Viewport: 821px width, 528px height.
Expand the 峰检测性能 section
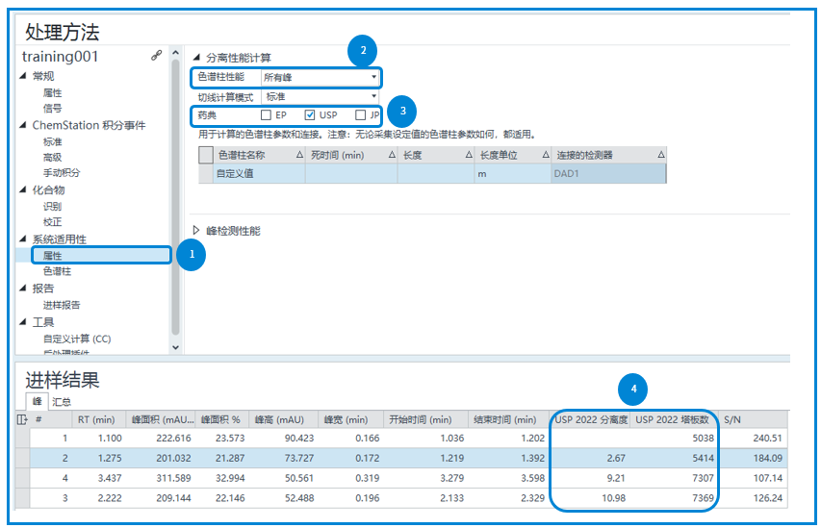coord(196,230)
